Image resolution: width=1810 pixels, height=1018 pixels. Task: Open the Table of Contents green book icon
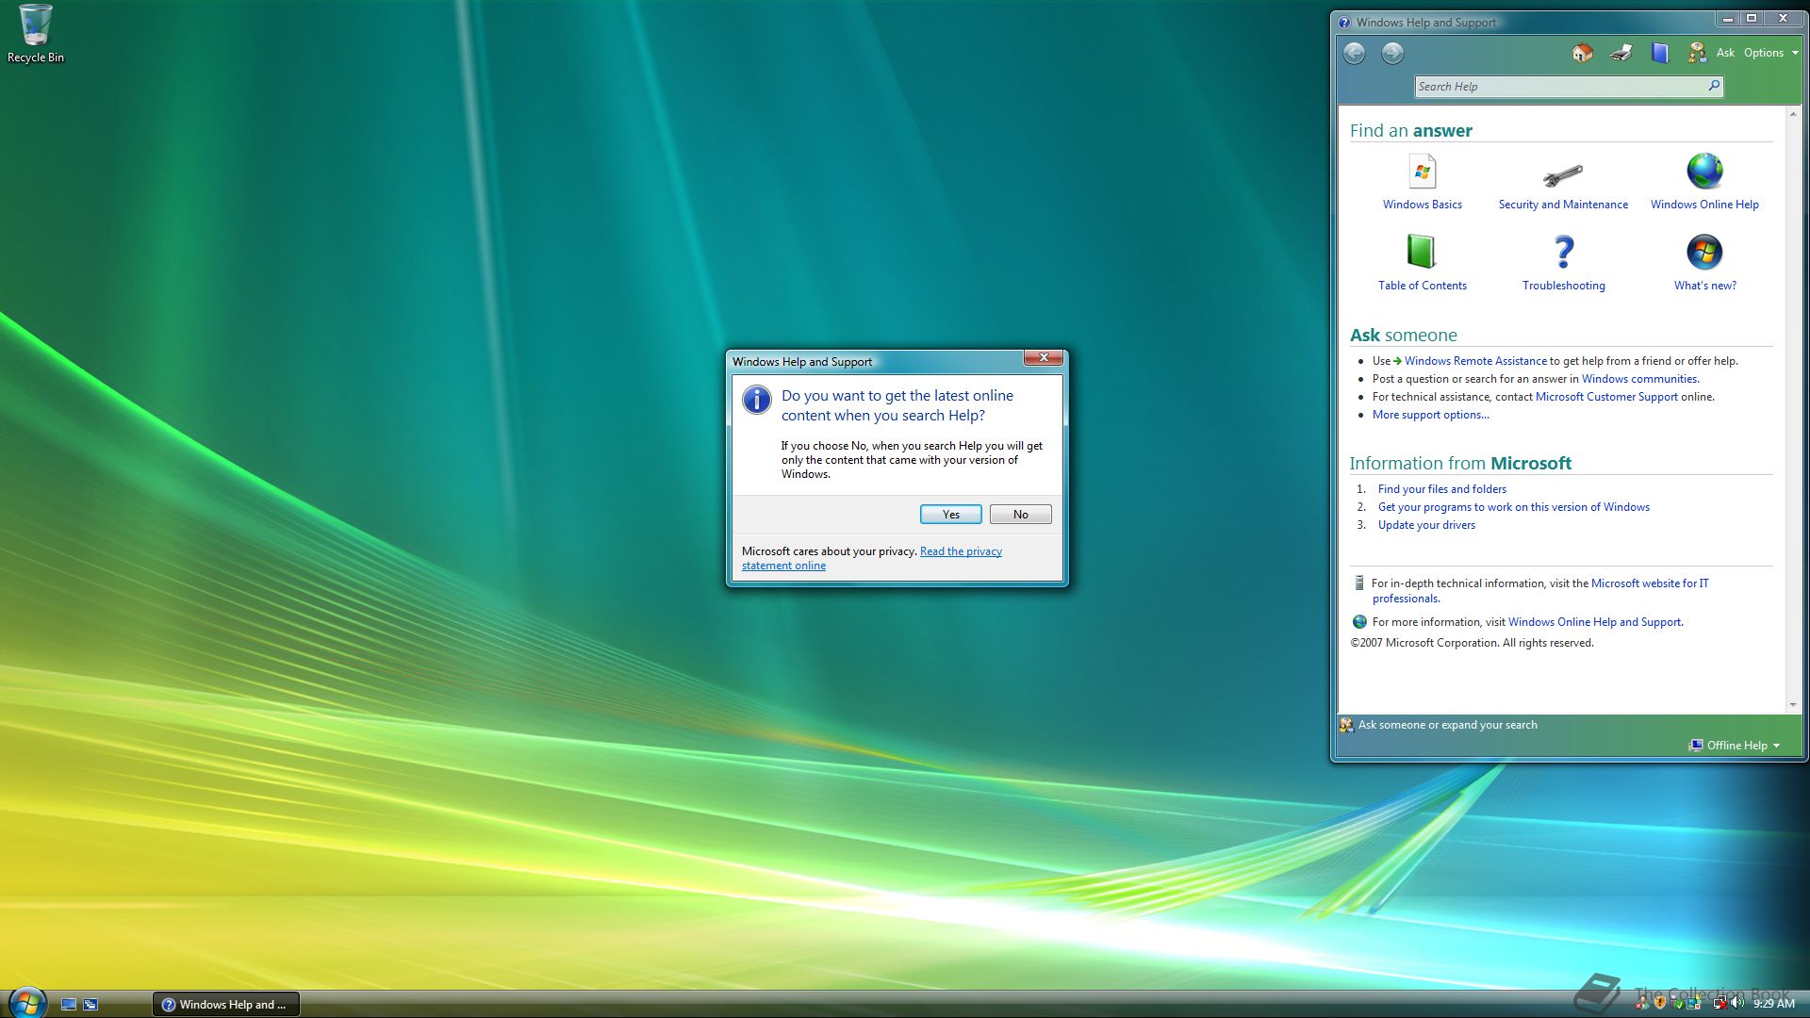[x=1422, y=252]
